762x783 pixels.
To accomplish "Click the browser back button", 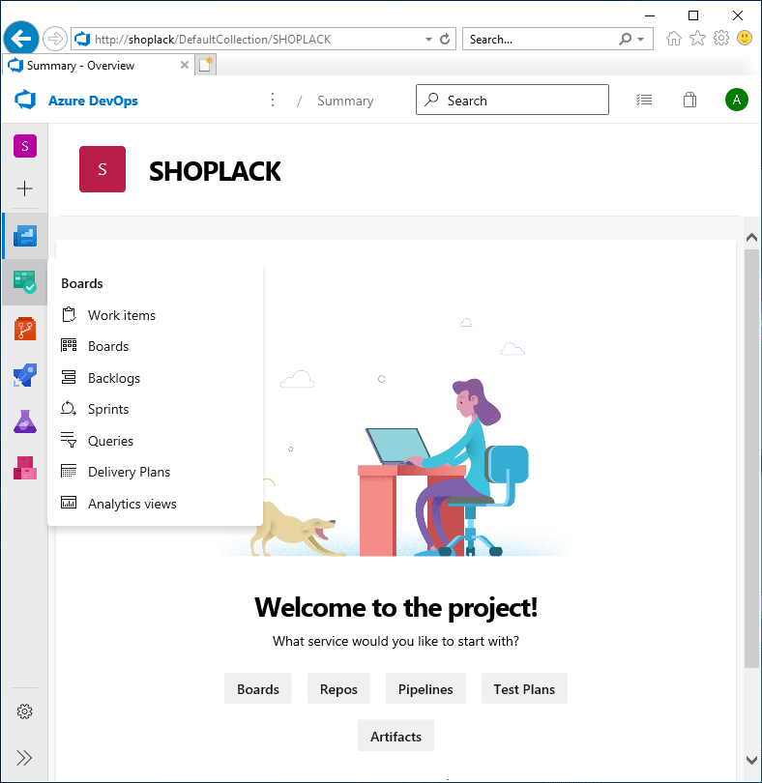I will click(21, 39).
